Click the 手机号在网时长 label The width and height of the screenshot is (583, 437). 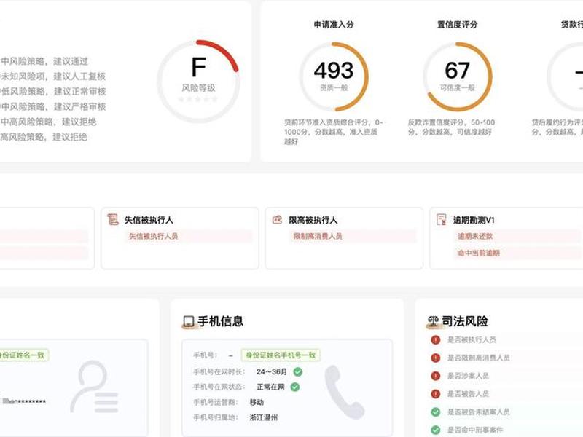click(219, 371)
